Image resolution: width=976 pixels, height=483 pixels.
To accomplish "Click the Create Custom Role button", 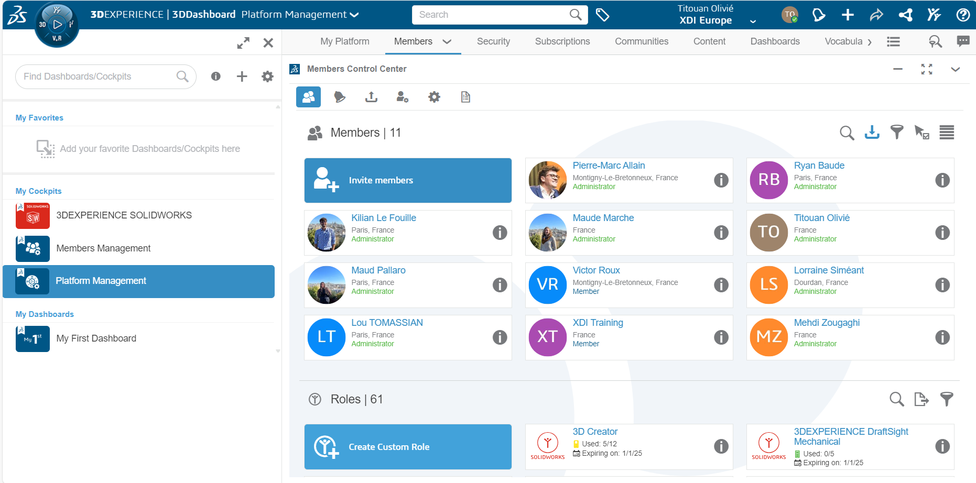I will pos(407,447).
